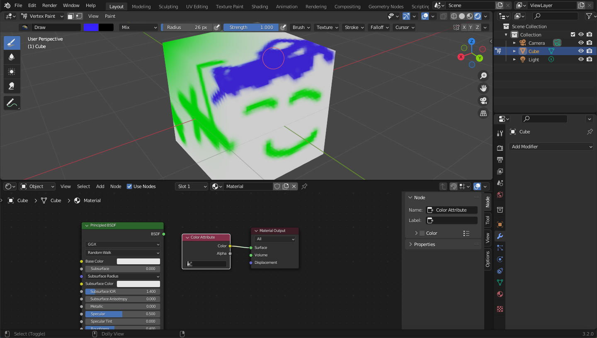Viewport: 597px width, 338px height.
Task: Disable Cube in renders
Action: tap(589, 51)
